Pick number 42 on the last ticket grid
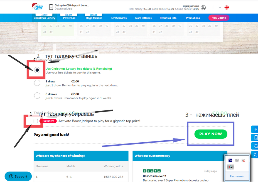258x182 pixels. click(x=197, y=32)
